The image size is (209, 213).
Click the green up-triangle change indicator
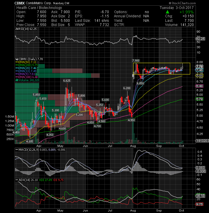(167, 12)
